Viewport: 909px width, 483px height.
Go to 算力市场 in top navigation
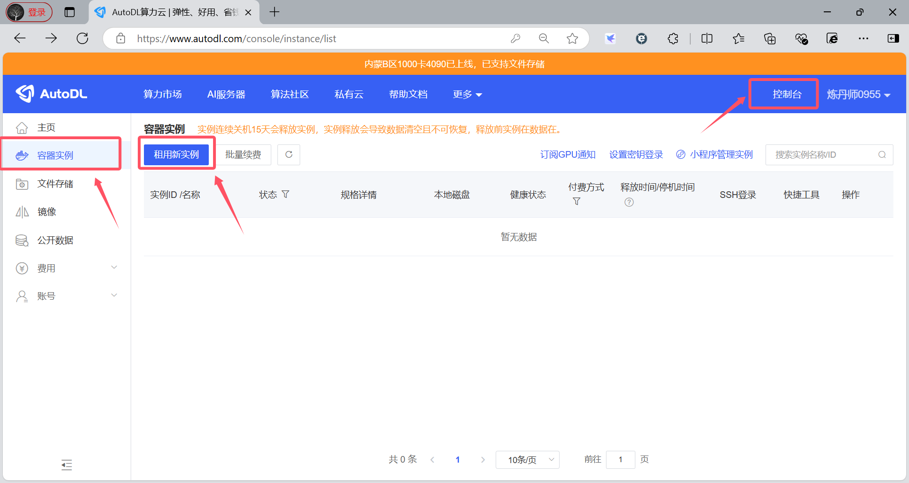pos(162,94)
